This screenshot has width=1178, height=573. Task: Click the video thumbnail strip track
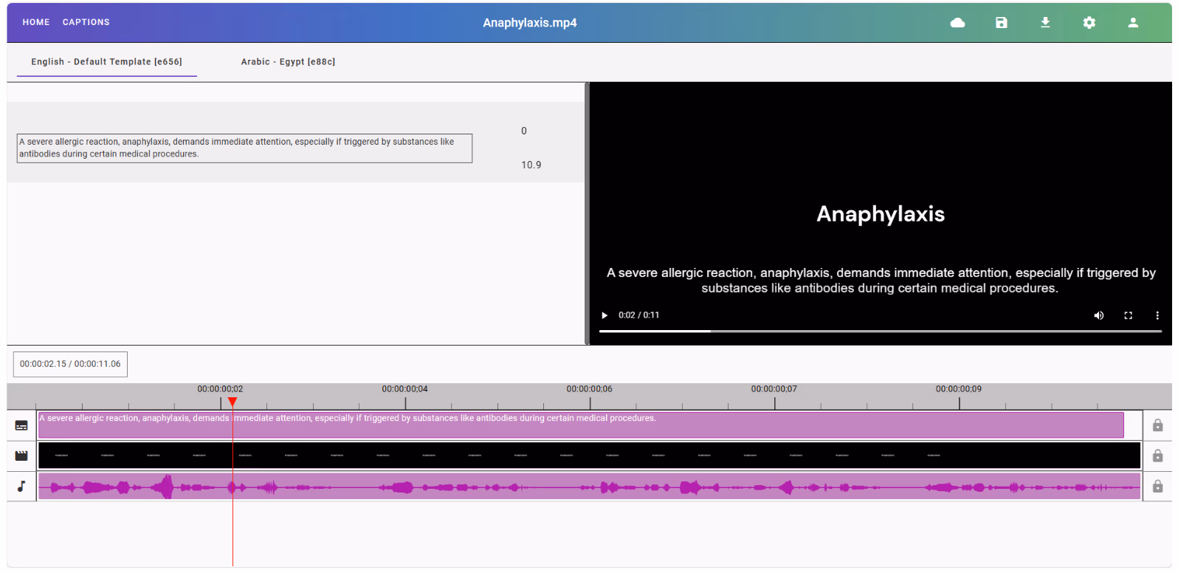click(590, 456)
